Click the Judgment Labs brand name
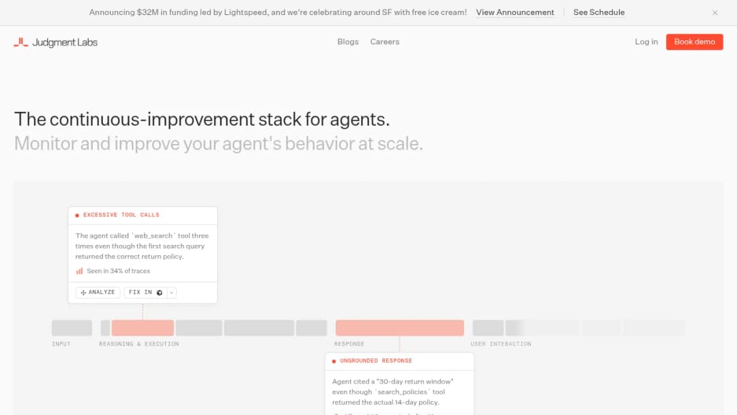737x415 pixels. click(65, 42)
